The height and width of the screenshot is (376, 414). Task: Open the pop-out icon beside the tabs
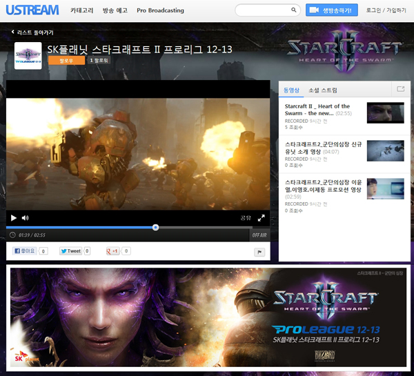click(x=400, y=89)
